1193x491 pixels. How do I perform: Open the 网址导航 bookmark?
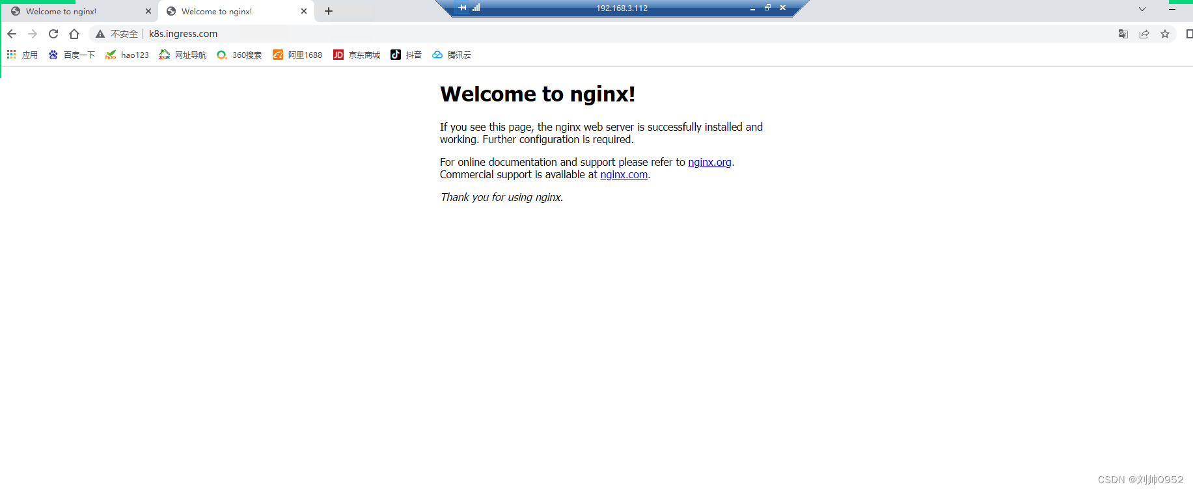tap(183, 55)
